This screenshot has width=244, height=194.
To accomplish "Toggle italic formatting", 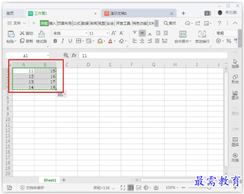I will 63,41.
